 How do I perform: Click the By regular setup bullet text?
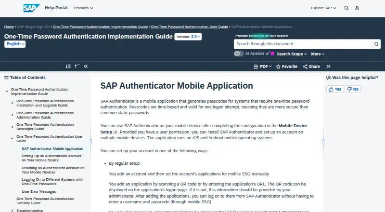pyautogui.click(x=124, y=163)
